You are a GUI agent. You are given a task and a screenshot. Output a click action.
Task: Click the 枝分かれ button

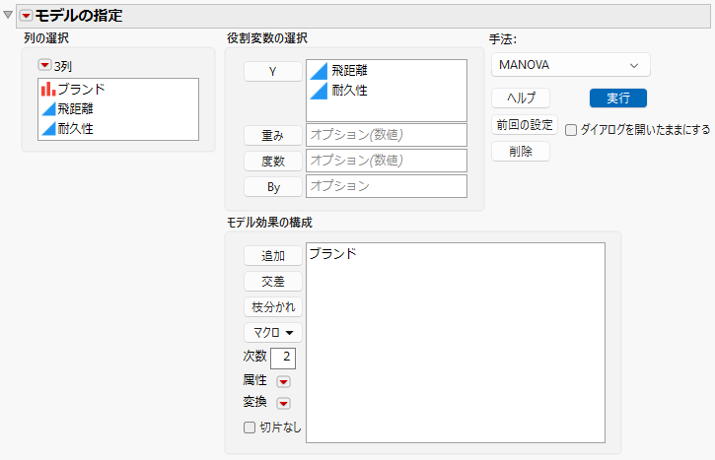click(x=272, y=307)
